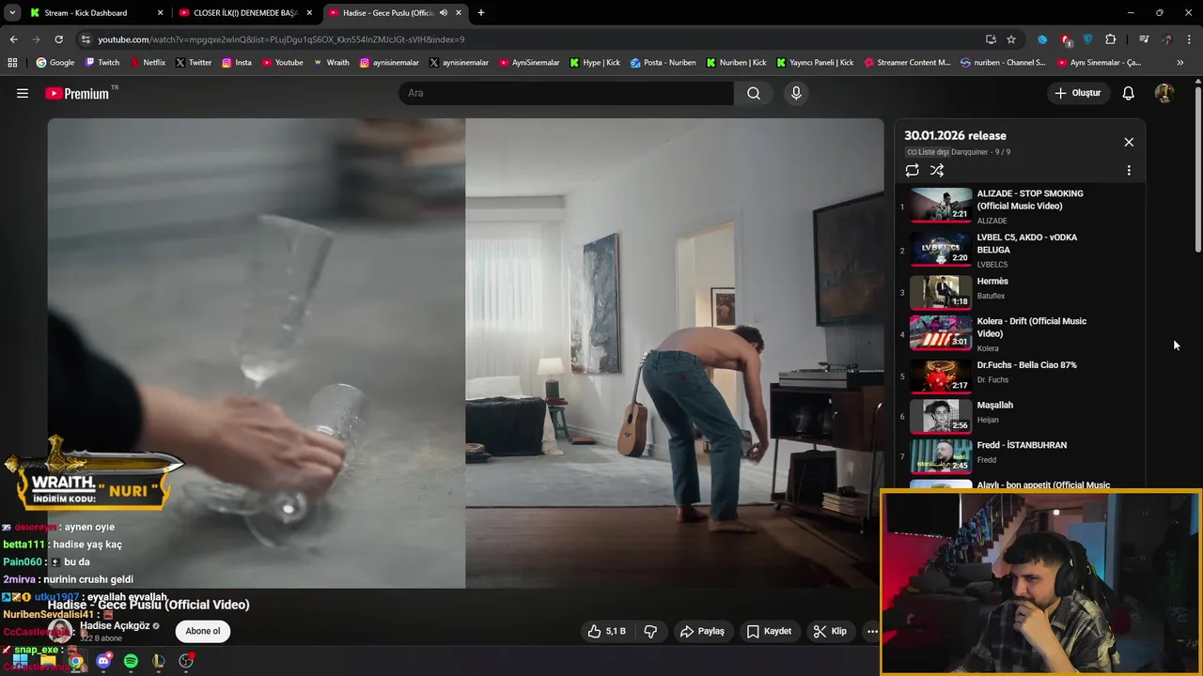Image resolution: width=1203 pixels, height=676 pixels.
Task: Like the Hadise video
Action: [606, 631]
